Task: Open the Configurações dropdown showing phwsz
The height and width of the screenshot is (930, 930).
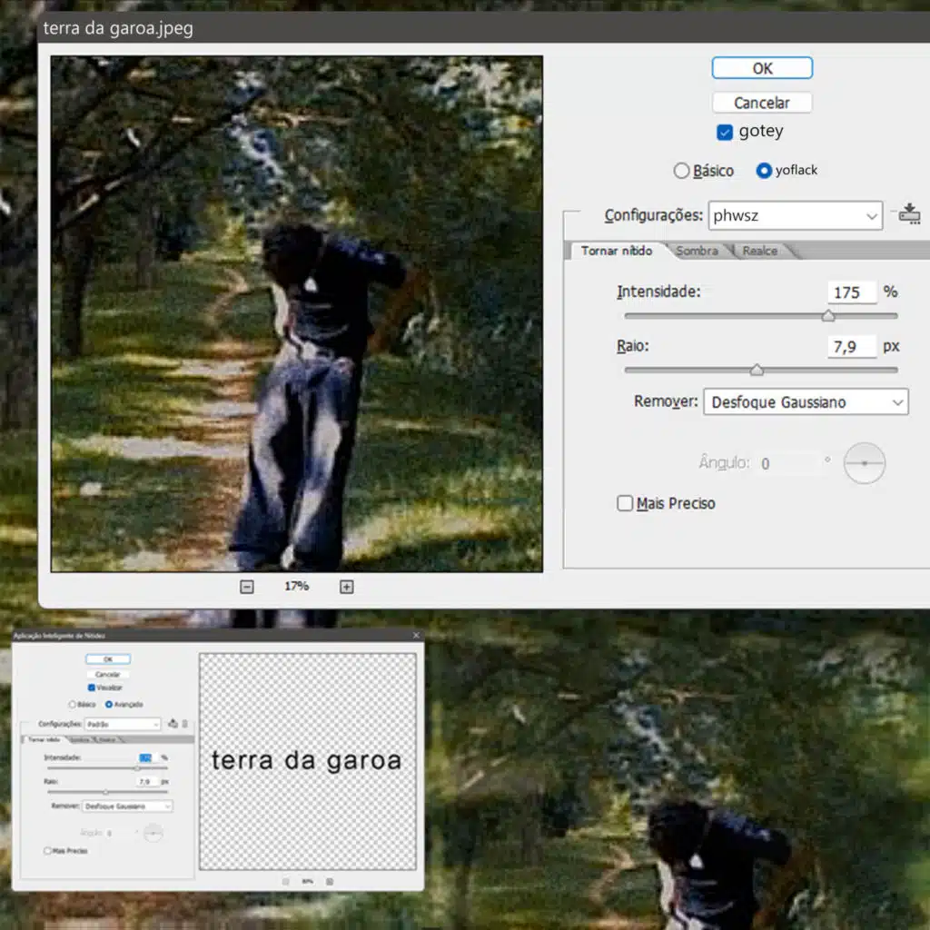Action: point(795,216)
